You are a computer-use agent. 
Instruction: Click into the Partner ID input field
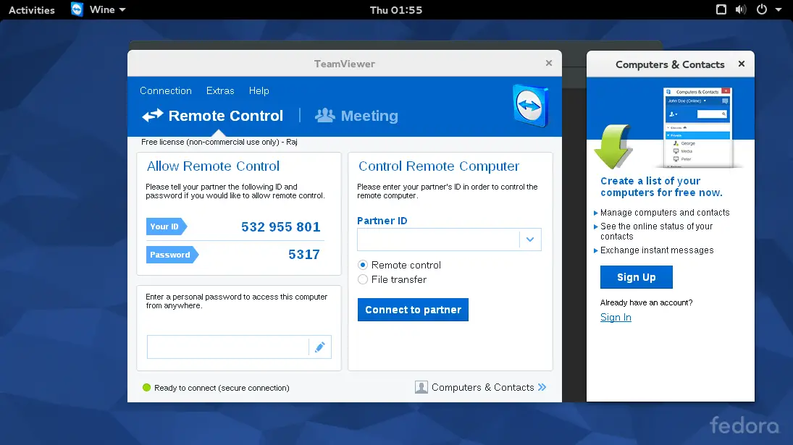pos(438,240)
